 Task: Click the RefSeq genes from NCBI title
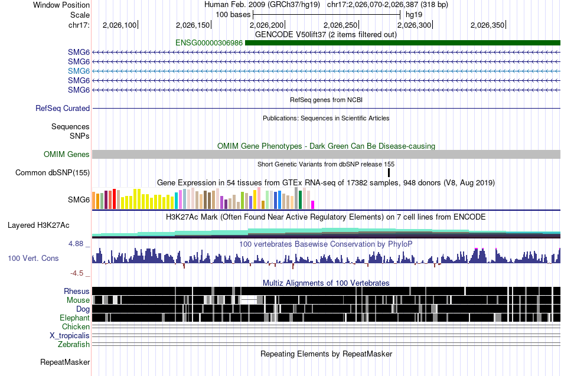[x=327, y=100]
